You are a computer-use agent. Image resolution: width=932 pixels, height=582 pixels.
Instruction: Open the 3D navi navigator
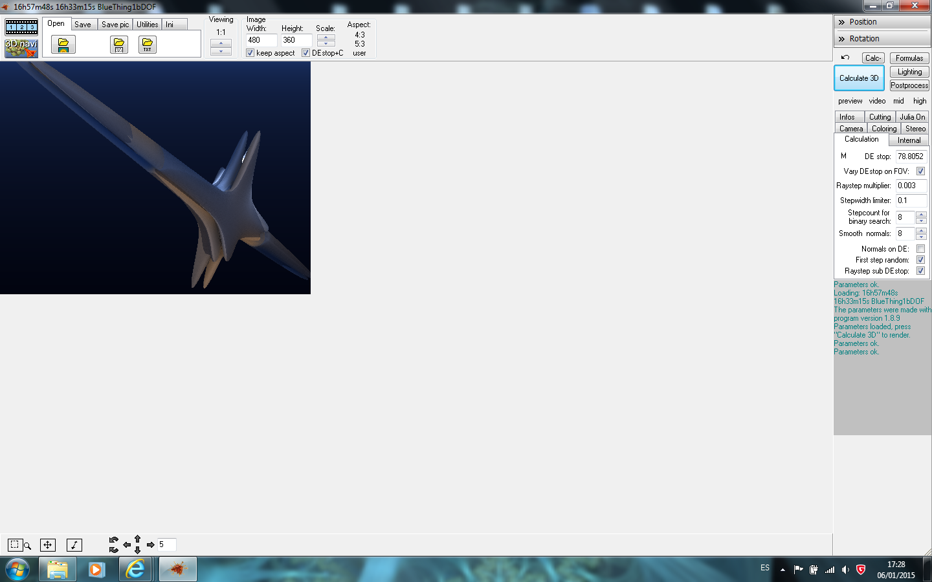[21, 48]
